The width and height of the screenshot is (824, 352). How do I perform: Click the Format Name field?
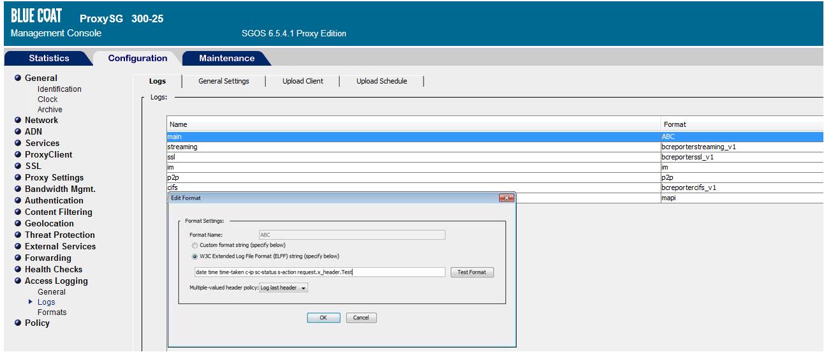(351, 235)
